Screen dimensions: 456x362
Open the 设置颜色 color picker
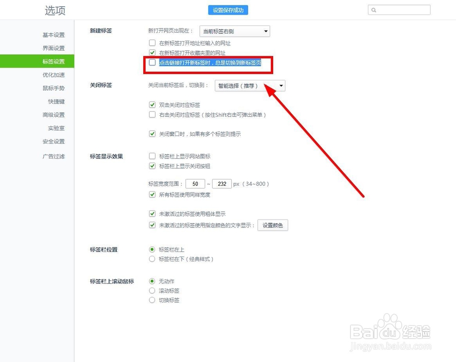click(x=273, y=225)
